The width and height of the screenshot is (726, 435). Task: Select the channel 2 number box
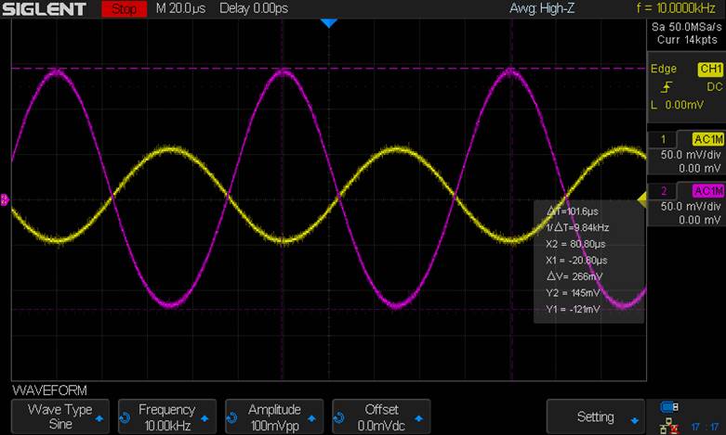pyautogui.click(x=663, y=191)
